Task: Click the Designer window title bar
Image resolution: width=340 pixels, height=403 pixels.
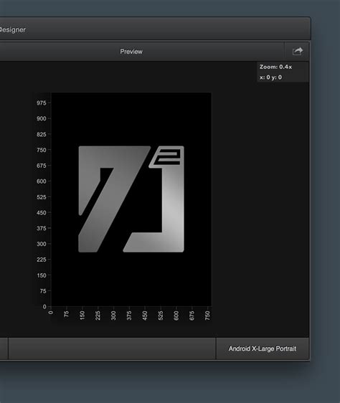Action: click(x=154, y=29)
